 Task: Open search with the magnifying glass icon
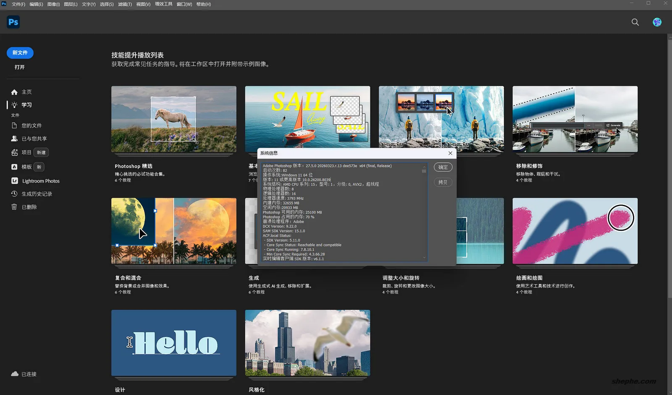point(635,22)
